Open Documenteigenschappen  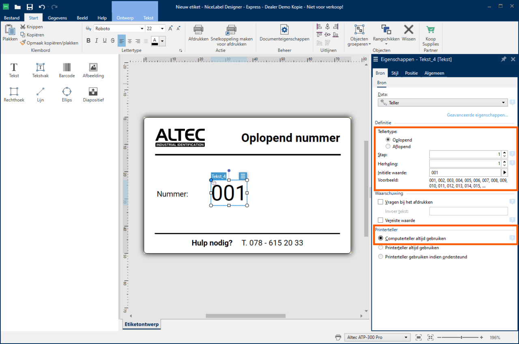285,33
